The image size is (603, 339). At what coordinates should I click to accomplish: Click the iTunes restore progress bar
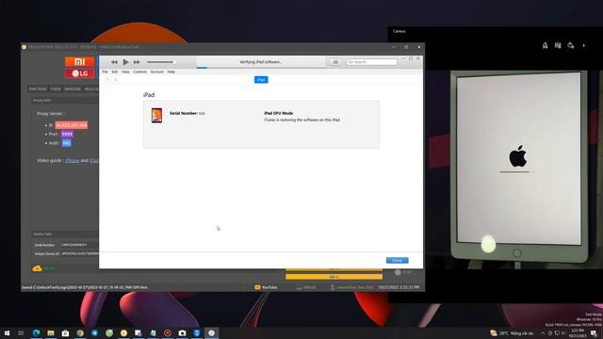pos(261,68)
